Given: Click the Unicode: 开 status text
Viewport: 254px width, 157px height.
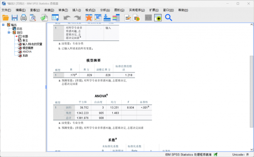Looking at the screenshot, I should 241,154.
